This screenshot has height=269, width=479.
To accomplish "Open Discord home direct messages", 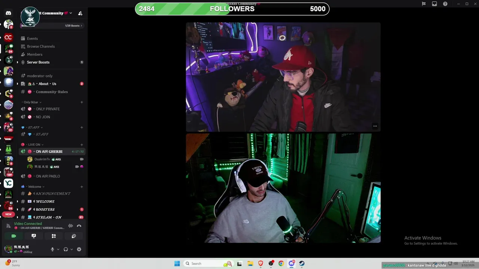I will point(8,13).
